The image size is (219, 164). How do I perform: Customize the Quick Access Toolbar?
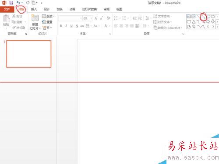[42, 3]
